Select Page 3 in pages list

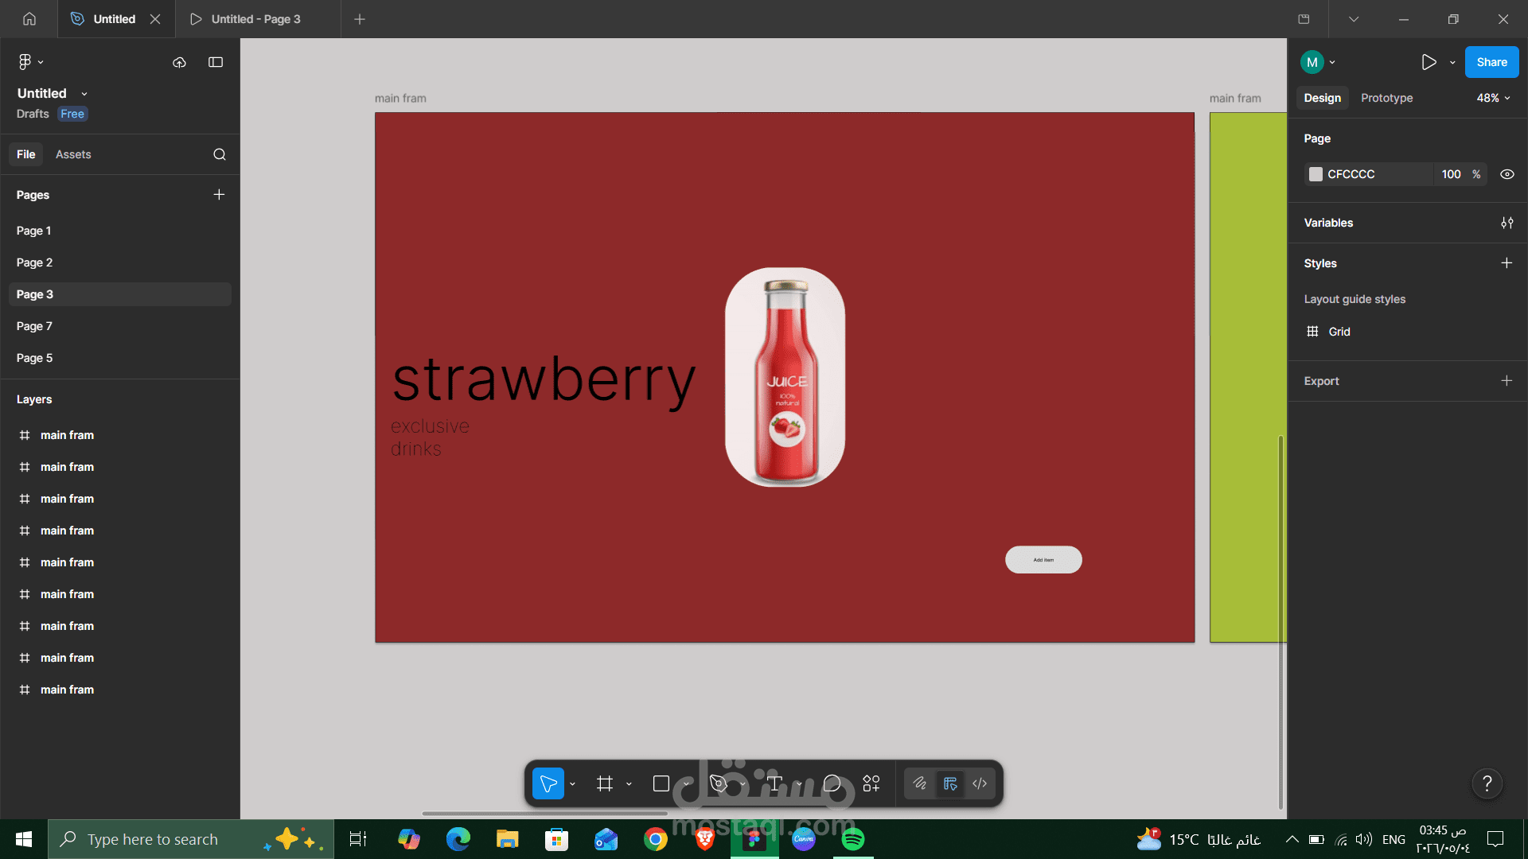click(x=120, y=294)
